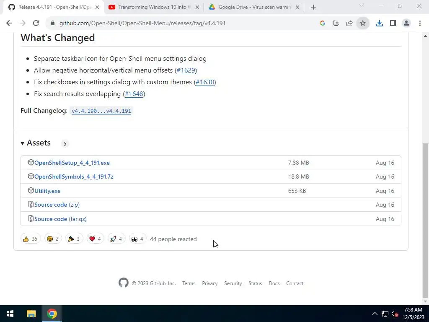429x322 pixels.
Task: Open Chrome three-dot menu
Action: (420, 23)
